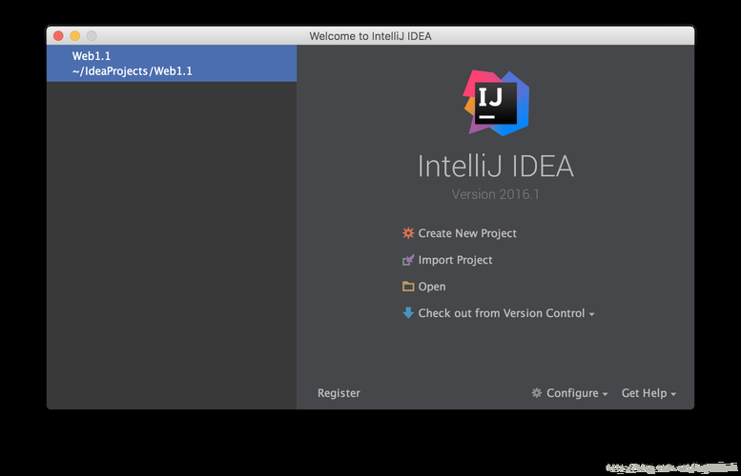Expand the Version Control checkout dropdown arrow

[x=592, y=315]
